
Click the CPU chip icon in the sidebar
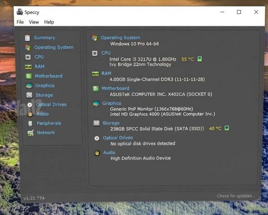[x=28, y=57]
